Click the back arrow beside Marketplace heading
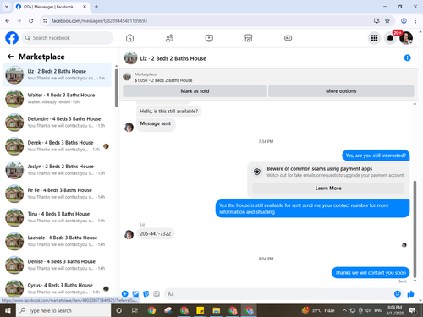 (x=10, y=57)
